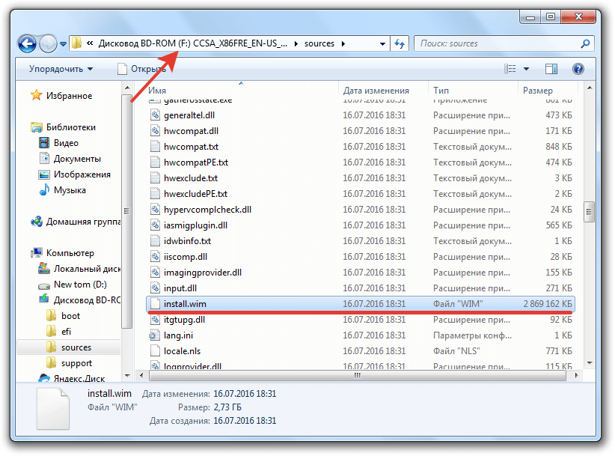Click the 'Открыть' toolbar button

(142, 69)
